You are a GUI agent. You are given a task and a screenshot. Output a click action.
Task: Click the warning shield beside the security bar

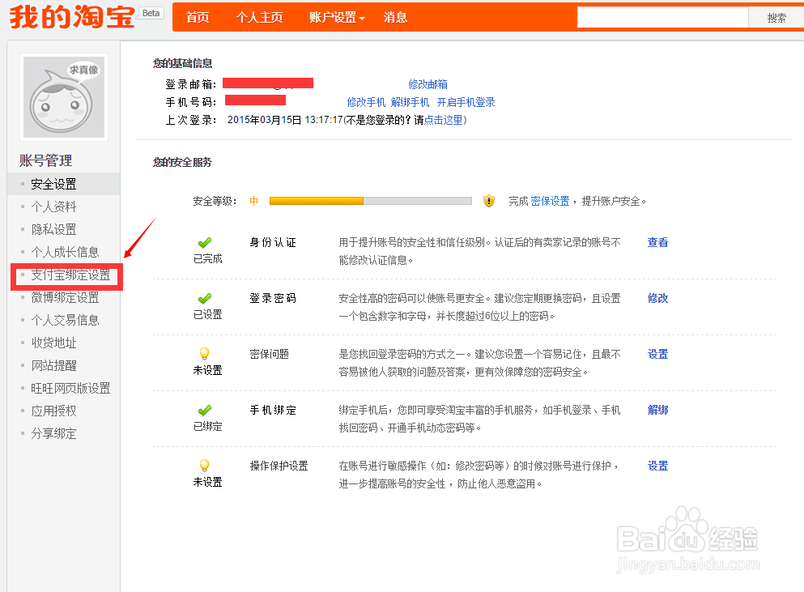(489, 200)
